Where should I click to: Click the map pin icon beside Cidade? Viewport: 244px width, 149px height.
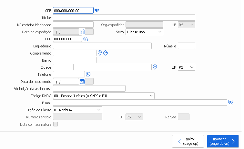pos(155,67)
